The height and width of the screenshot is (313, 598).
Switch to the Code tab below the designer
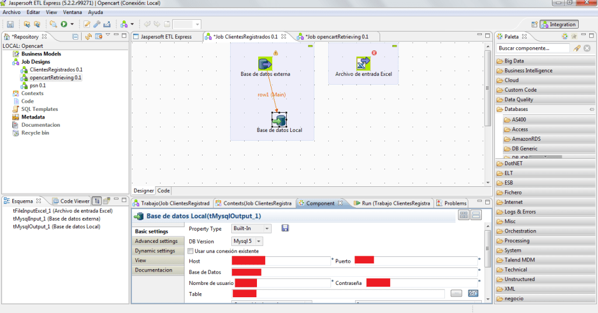tap(164, 191)
